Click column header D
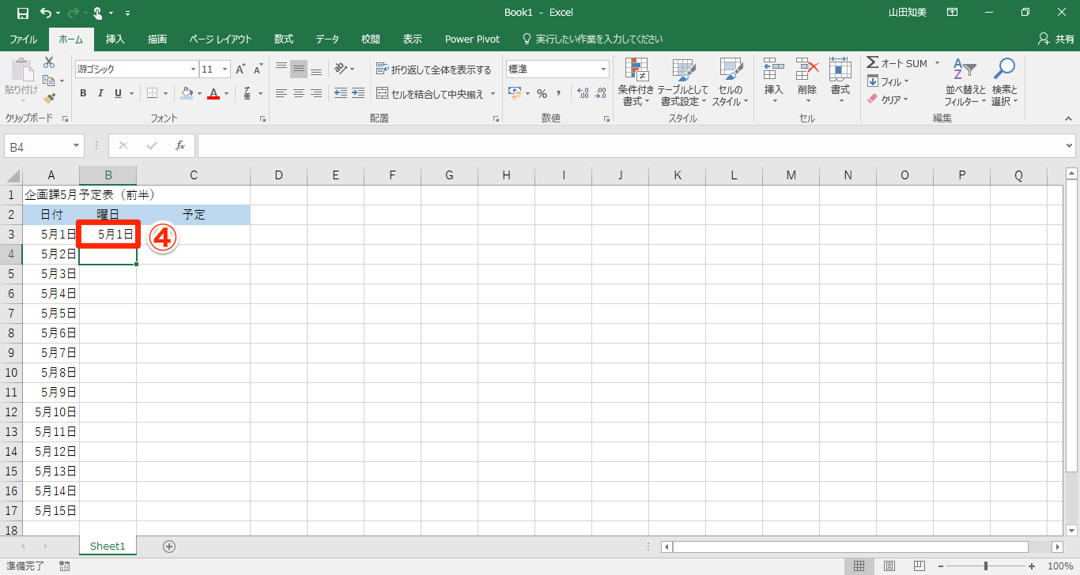 coord(278,175)
